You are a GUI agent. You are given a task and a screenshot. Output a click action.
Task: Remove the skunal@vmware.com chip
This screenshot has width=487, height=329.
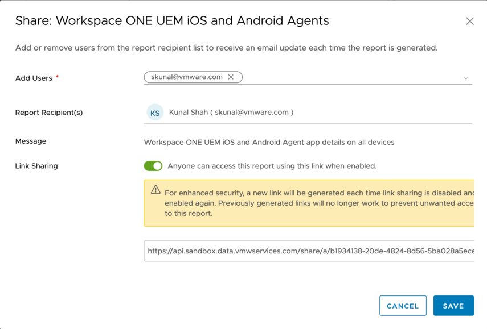(x=231, y=77)
